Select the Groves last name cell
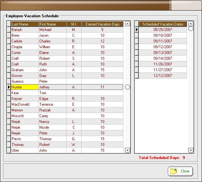Viewport: 202px width, 182px height. 25,76
